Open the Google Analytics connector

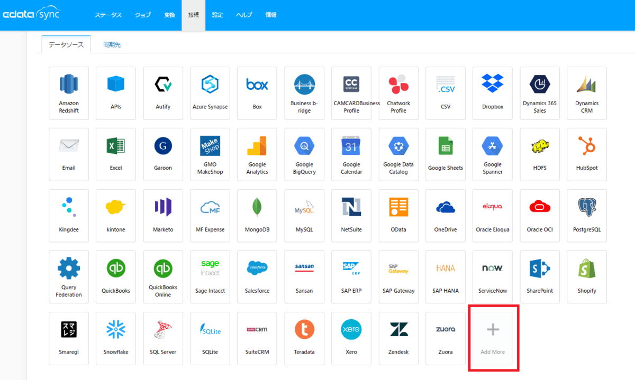(x=257, y=154)
